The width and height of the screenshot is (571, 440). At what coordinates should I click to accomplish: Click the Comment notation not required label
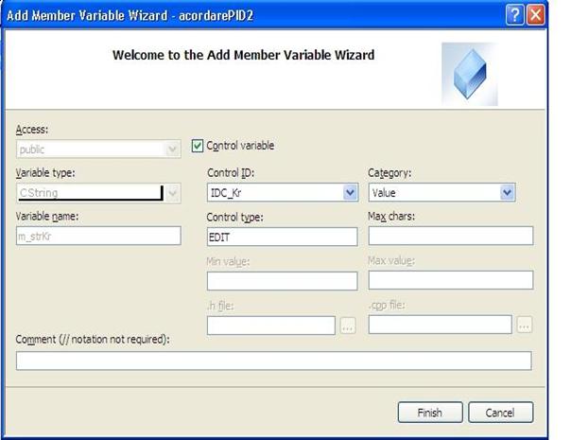point(93,340)
